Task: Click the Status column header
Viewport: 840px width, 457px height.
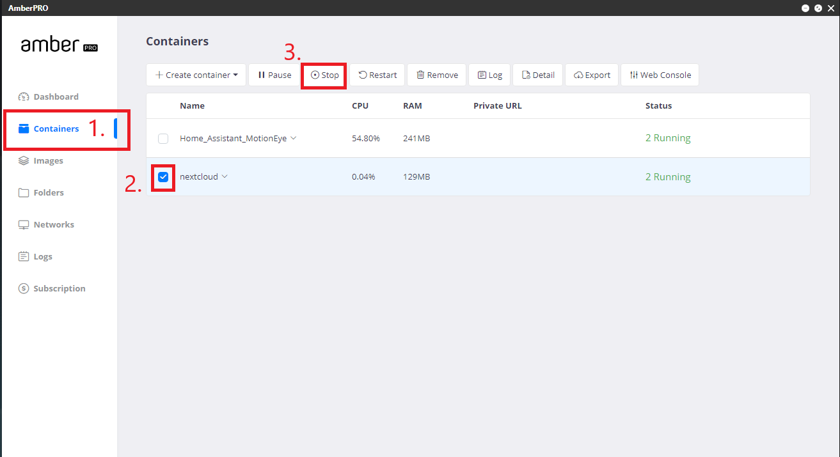Action: coord(658,106)
